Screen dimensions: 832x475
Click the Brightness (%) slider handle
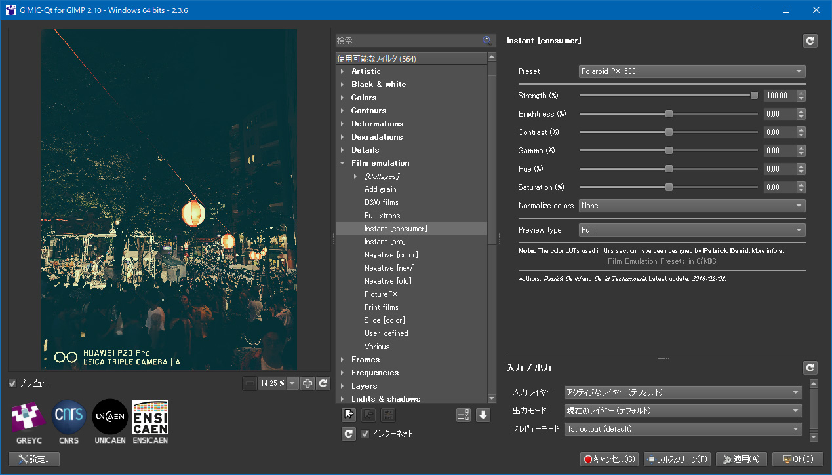point(669,114)
